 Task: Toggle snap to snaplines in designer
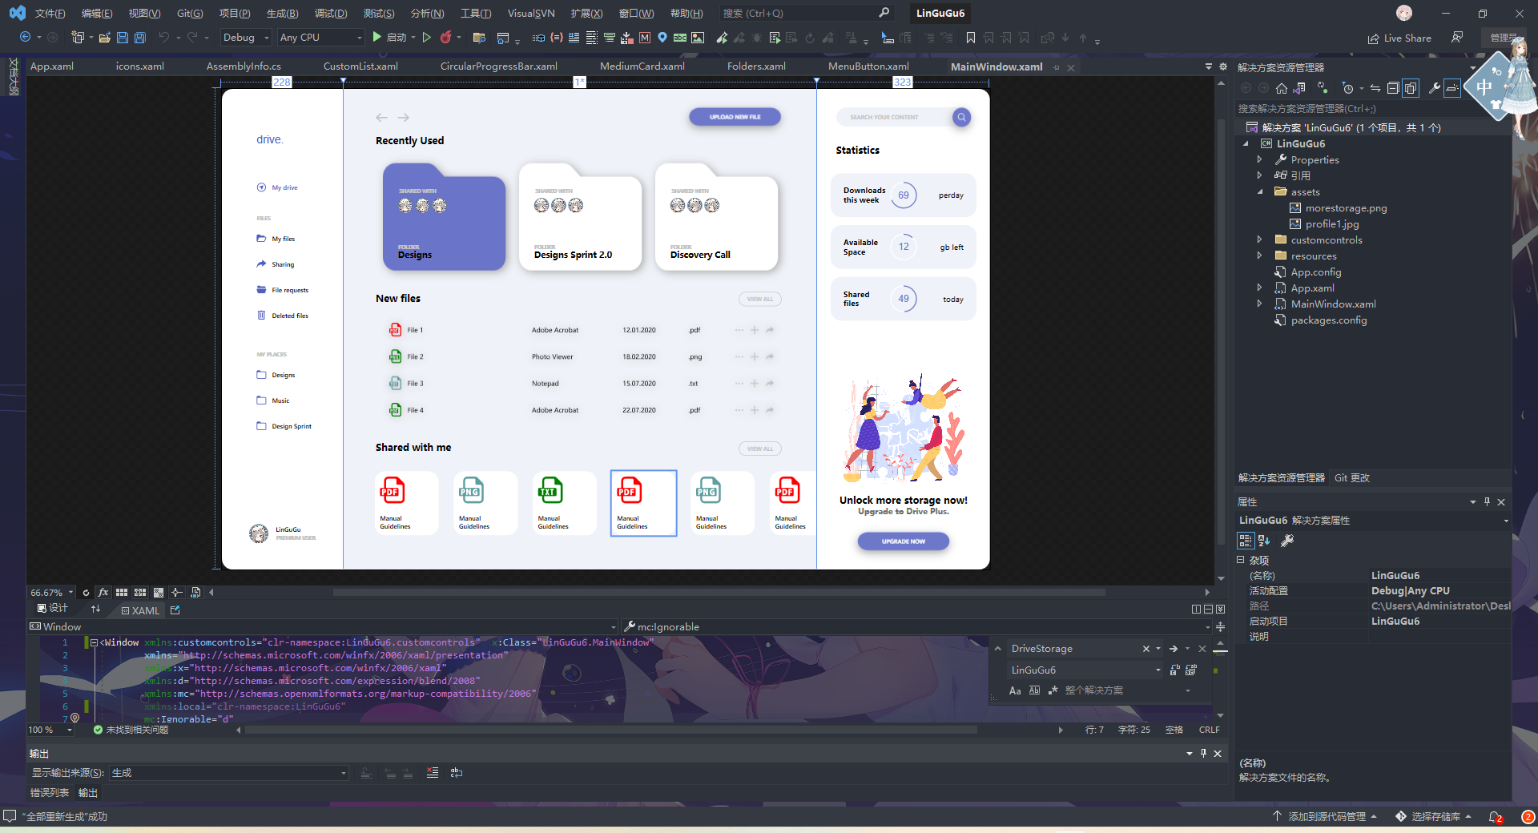177,593
